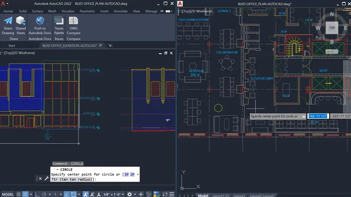Toggle 2D object snap in status bar
This screenshot has height=197, width=351.
tap(73, 194)
